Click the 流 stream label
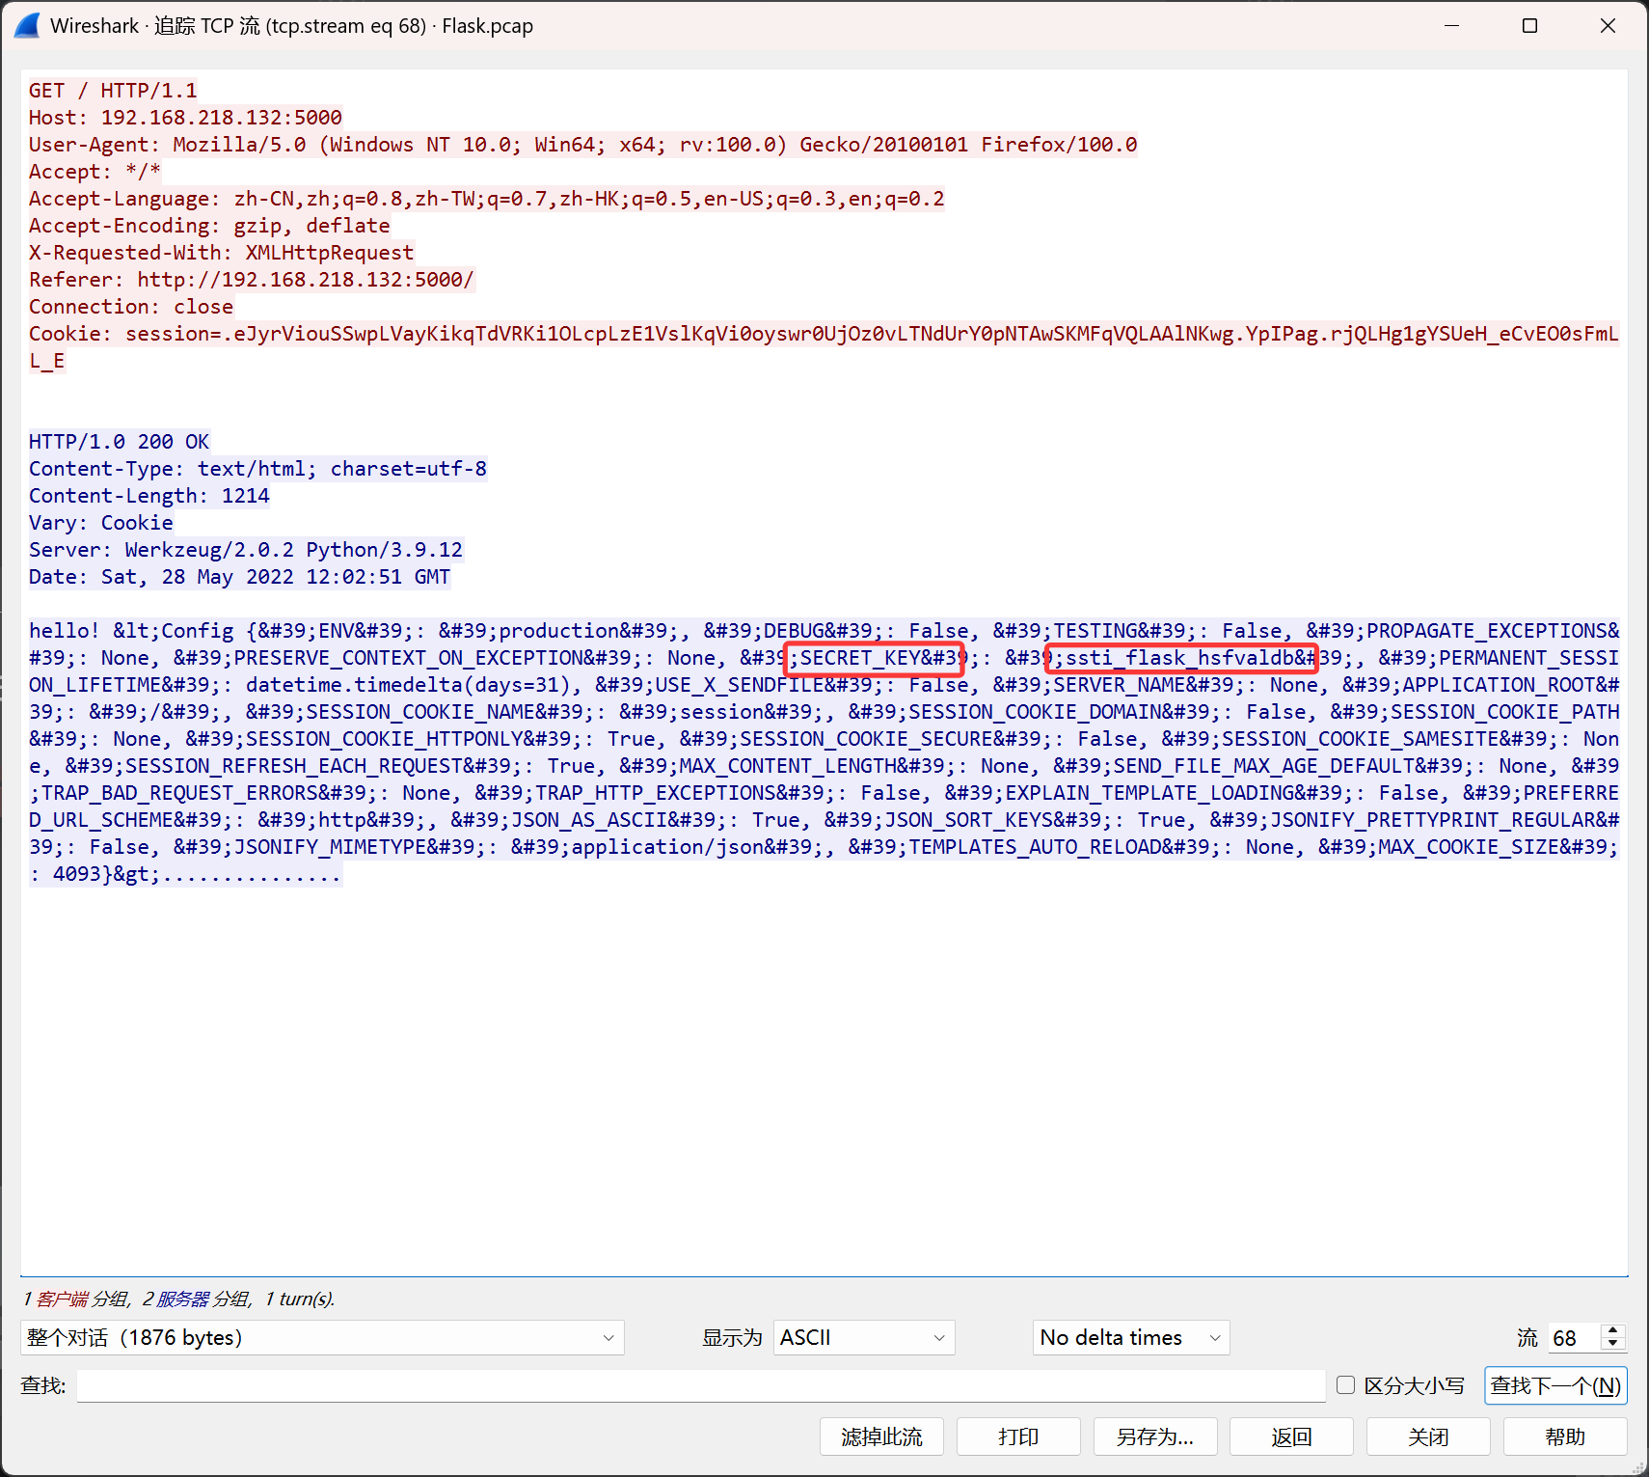Screen dimensions: 1649x1477 tap(1527, 1338)
